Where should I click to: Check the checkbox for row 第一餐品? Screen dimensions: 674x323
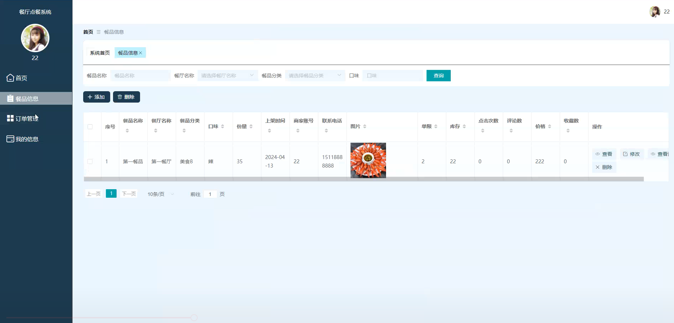[x=90, y=161]
